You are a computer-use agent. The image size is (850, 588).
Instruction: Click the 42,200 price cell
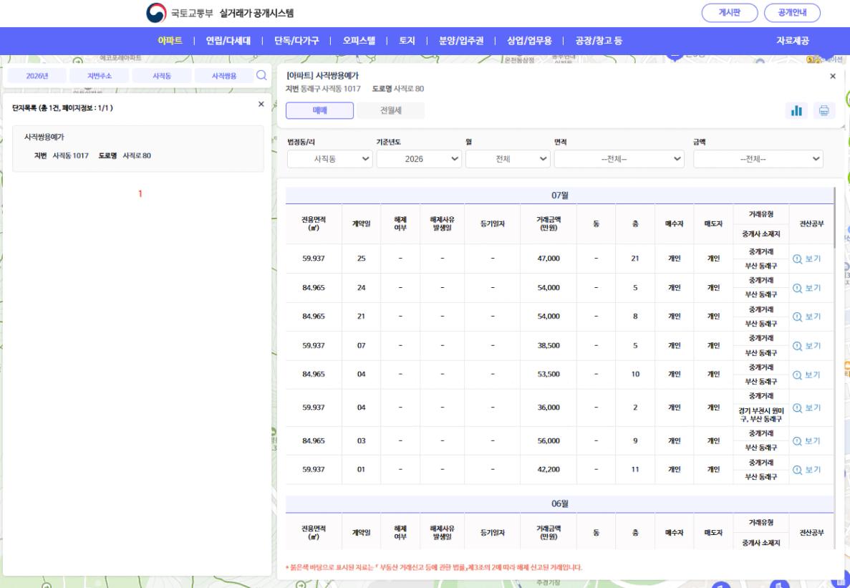point(548,470)
